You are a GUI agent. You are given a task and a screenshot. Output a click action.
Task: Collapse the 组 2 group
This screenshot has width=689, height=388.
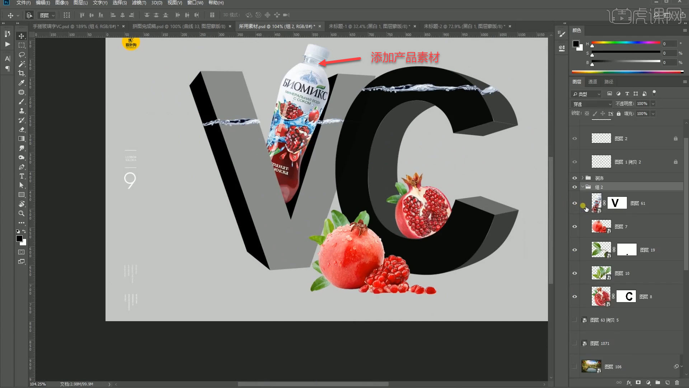click(582, 187)
